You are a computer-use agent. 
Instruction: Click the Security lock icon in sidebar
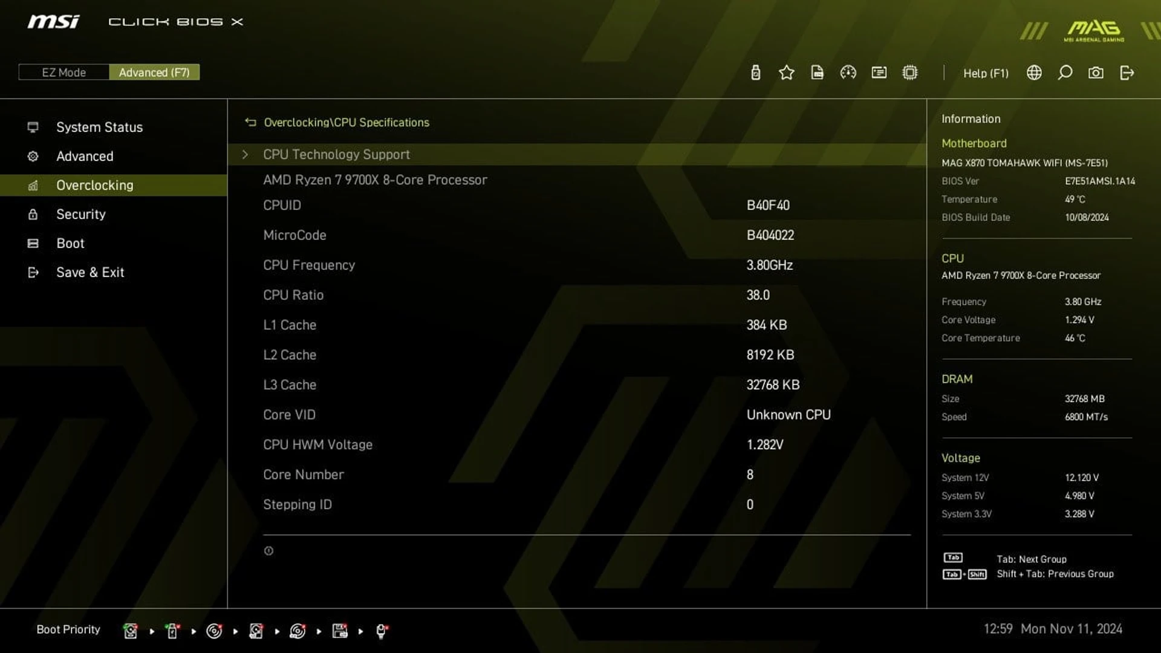click(33, 214)
